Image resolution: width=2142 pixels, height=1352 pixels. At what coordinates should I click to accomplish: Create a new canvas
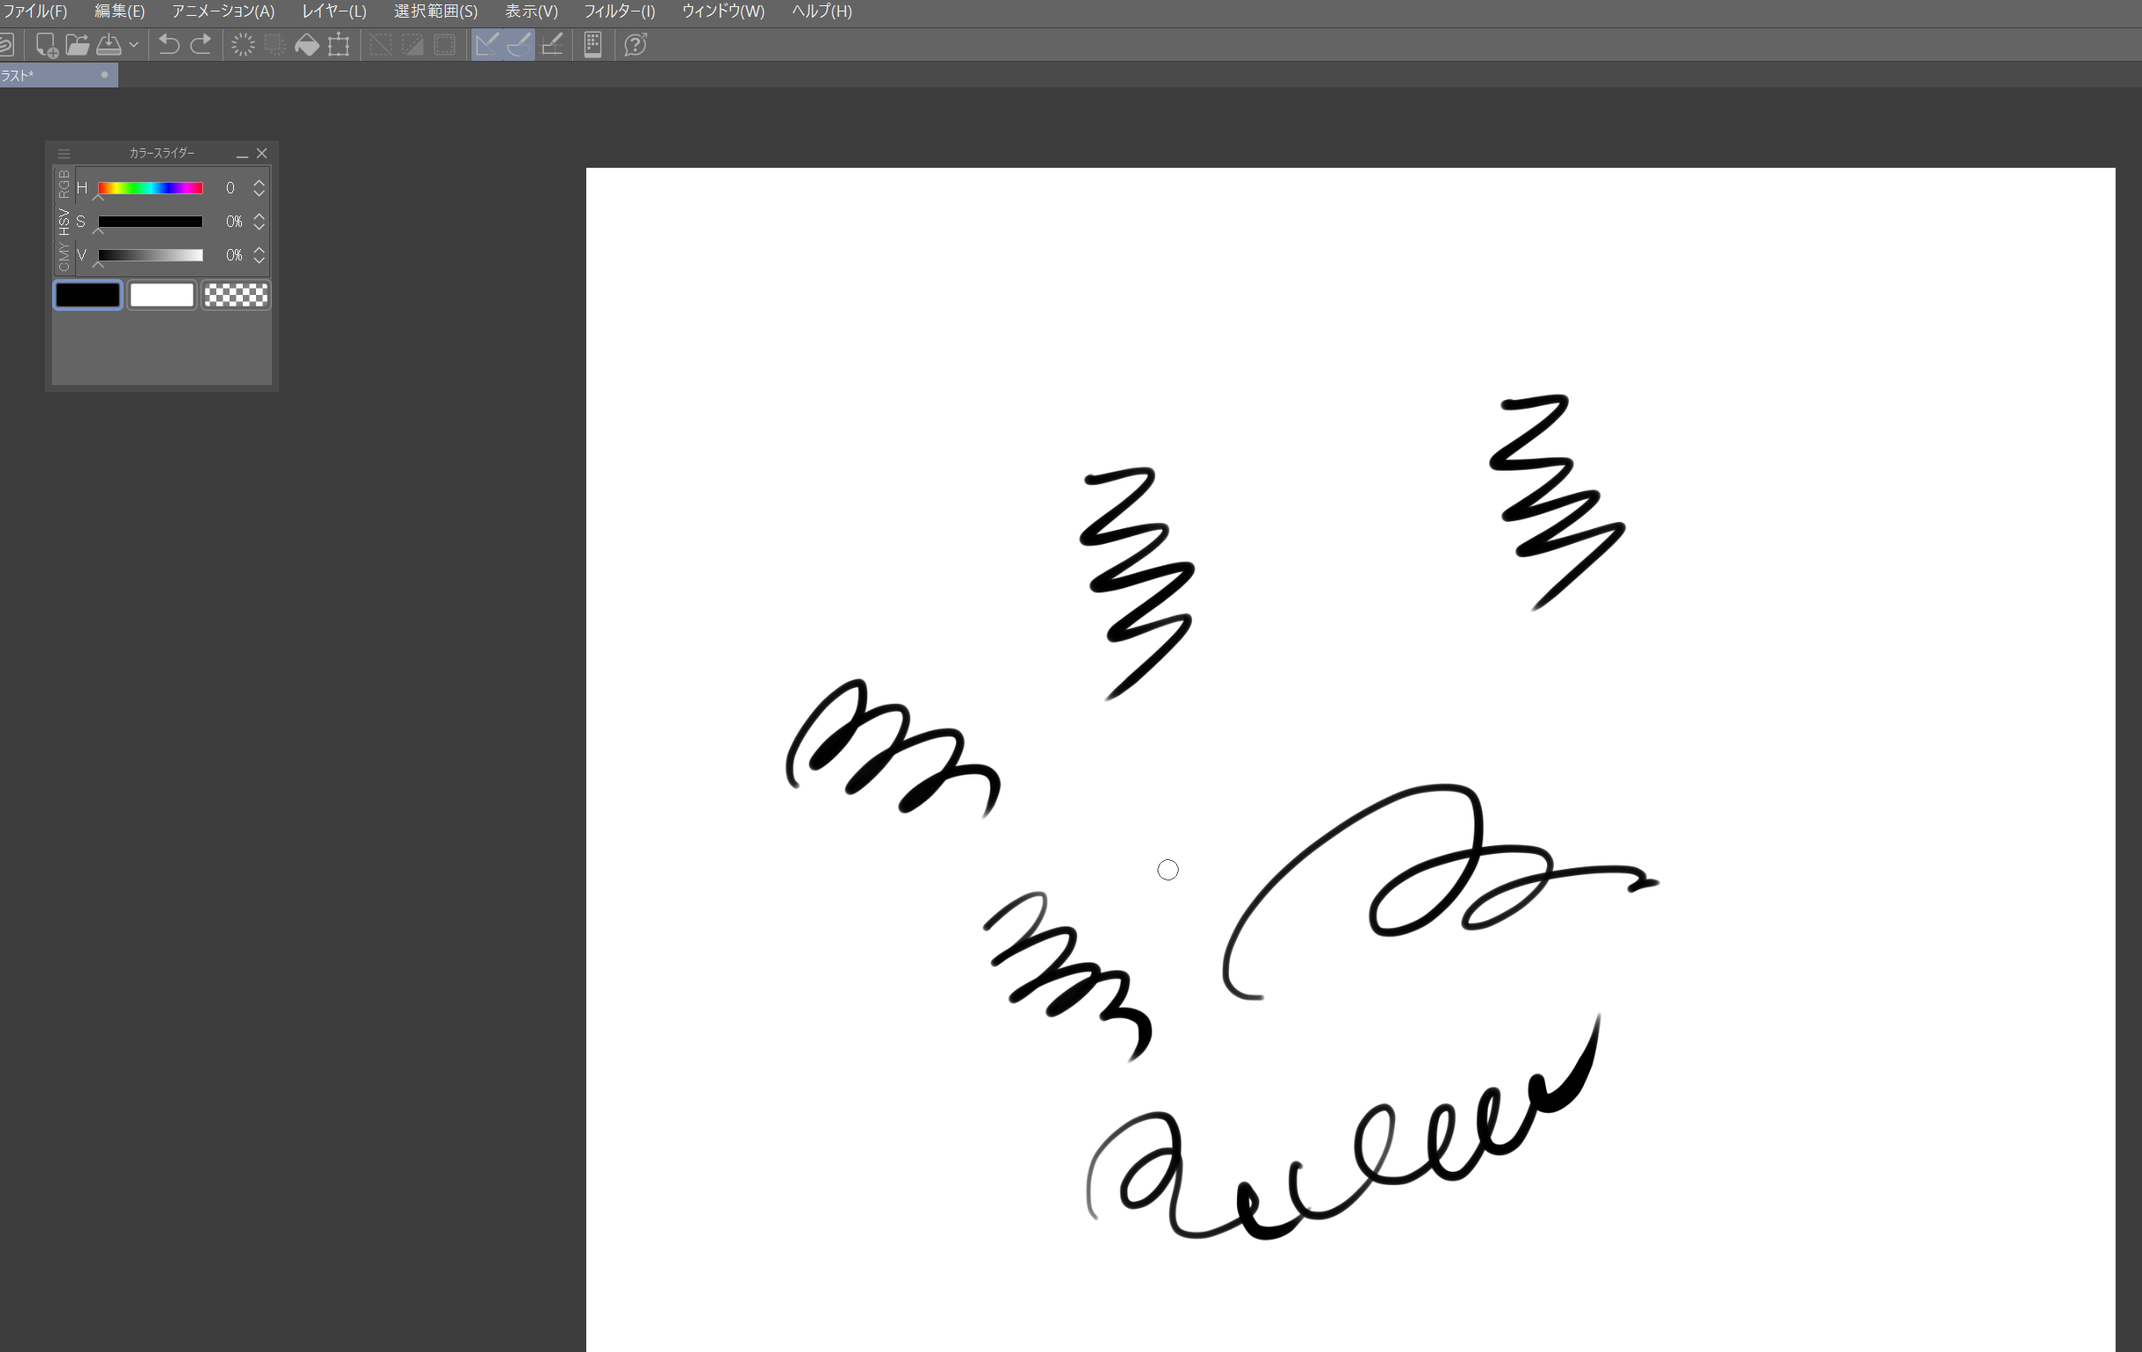[x=46, y=44]
